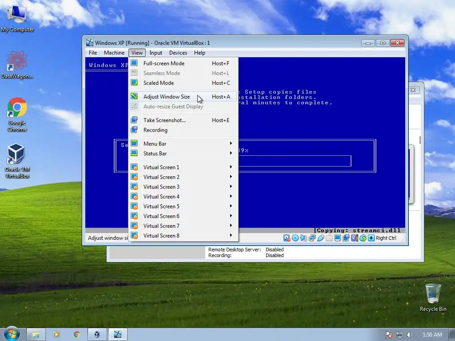Open the media player taskbar icon
Viewport: 455px width, 341px height.
click(x=56, y=335)
